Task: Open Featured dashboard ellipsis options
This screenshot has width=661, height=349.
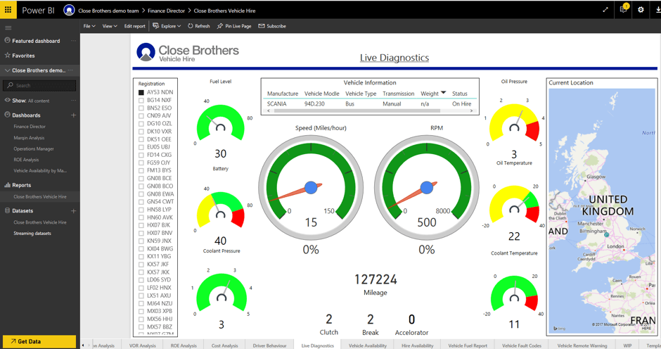Action: coord(73,41)
